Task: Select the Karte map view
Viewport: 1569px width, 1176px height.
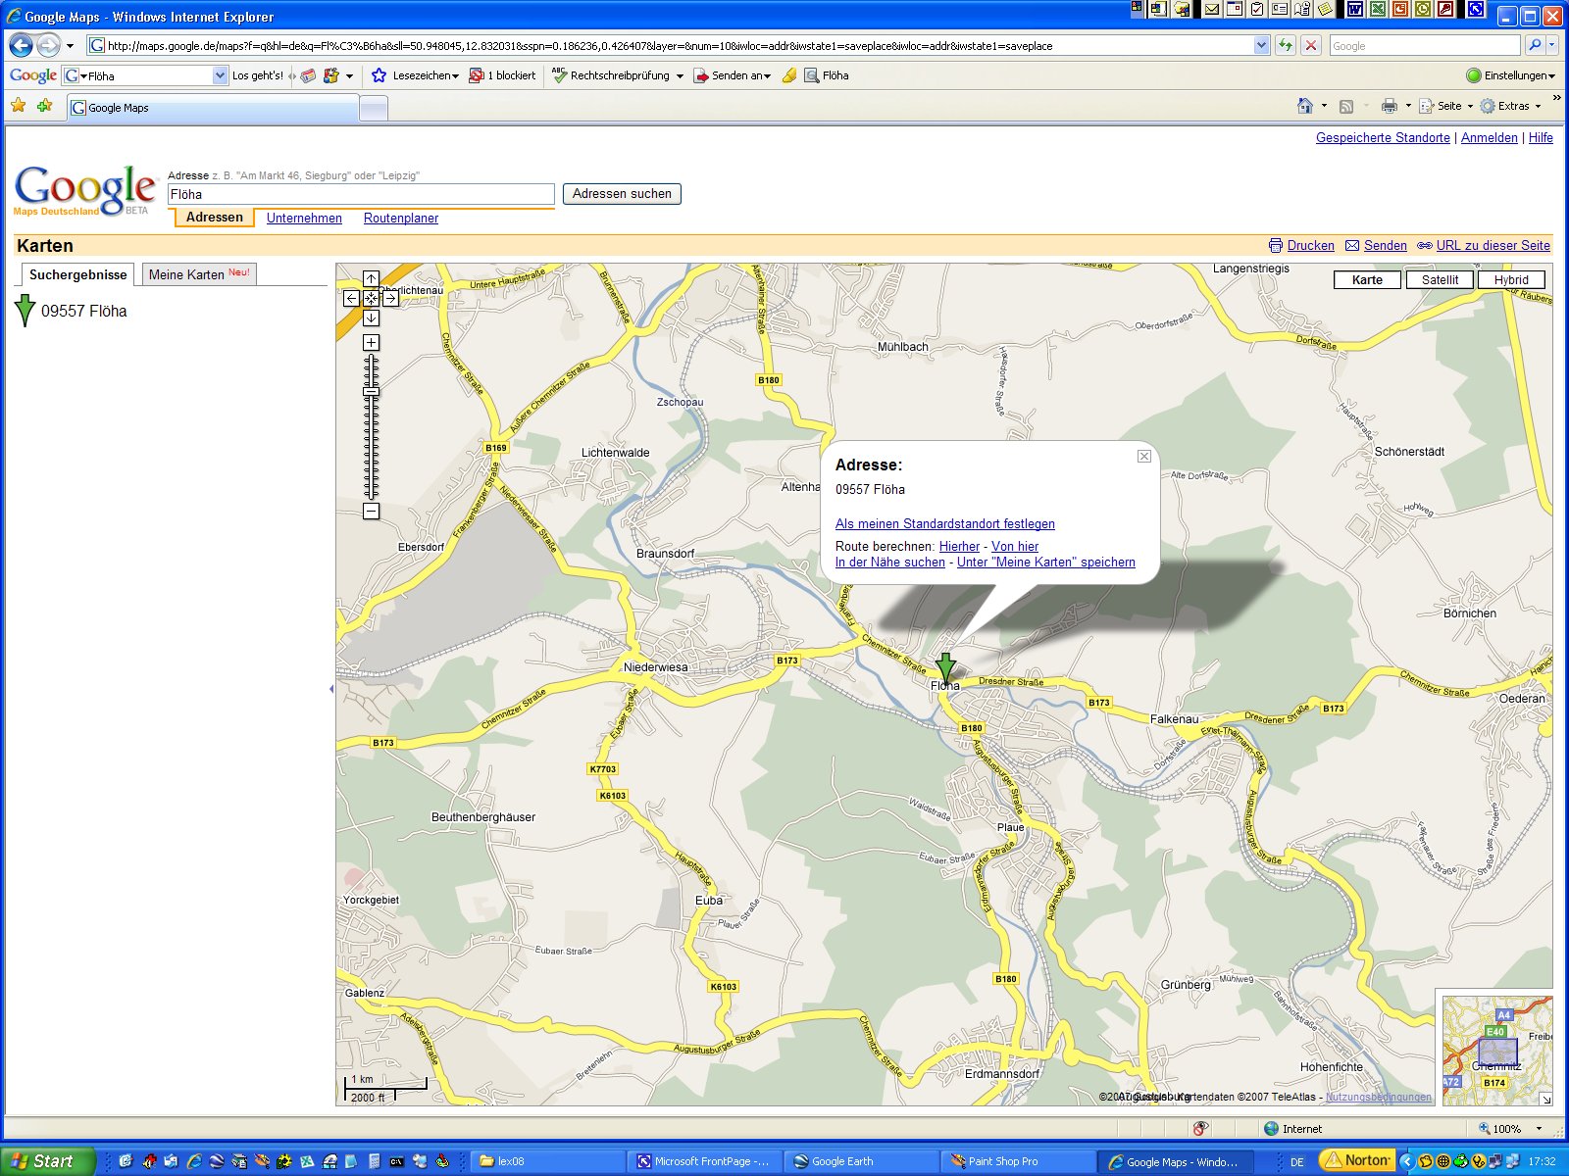Action: pyautogui.click(x=1367, y=280)
